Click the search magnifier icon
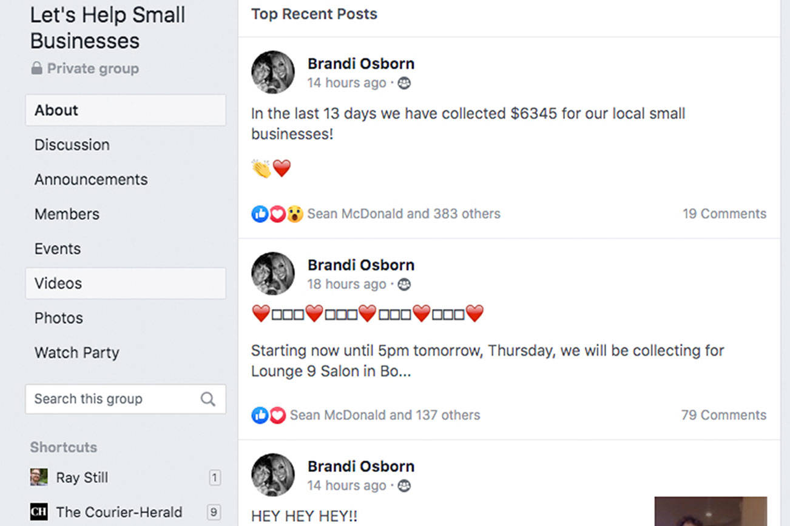790x526 pixels. click(208, 399)
